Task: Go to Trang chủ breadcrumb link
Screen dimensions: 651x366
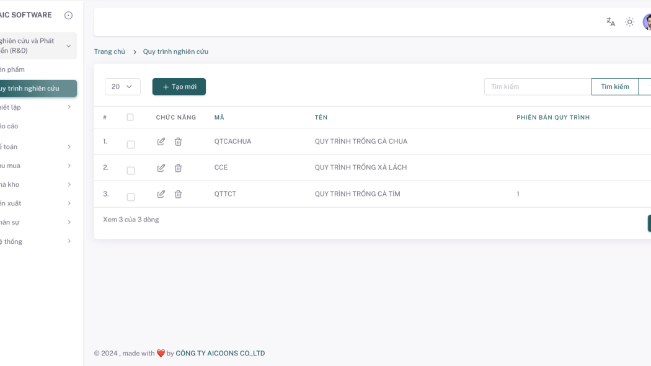Action: pos(110,51)
